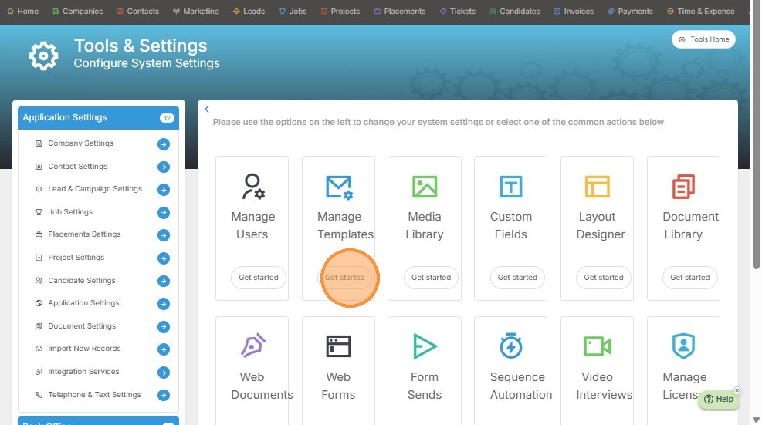Open the Leads menu
Viewport: 762px width, 425px height.
pos(249,11)
